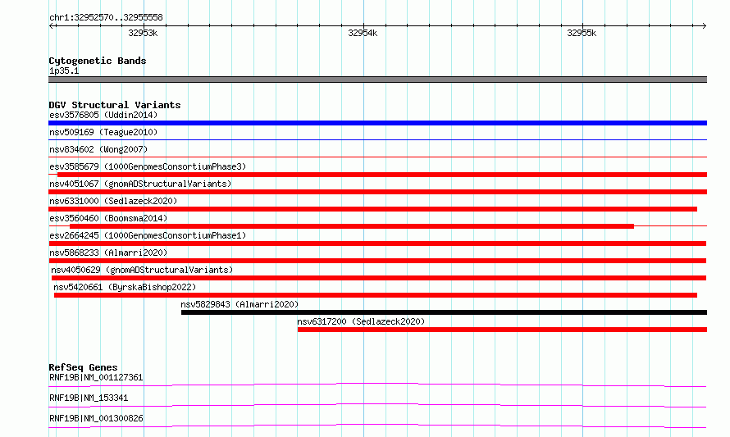
Task: Click label RNF19B|NM_153341
Action: tap(89, 398)
